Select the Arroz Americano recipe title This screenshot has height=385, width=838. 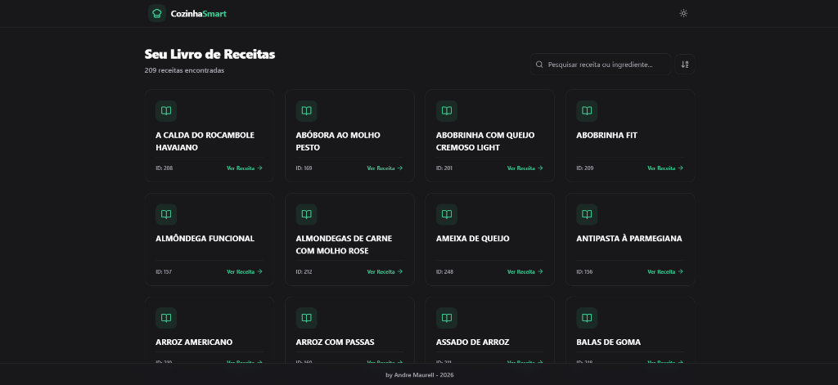click(194, 342)
